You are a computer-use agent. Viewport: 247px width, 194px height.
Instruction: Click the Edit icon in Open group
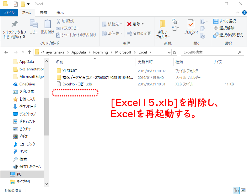[202, 29]
